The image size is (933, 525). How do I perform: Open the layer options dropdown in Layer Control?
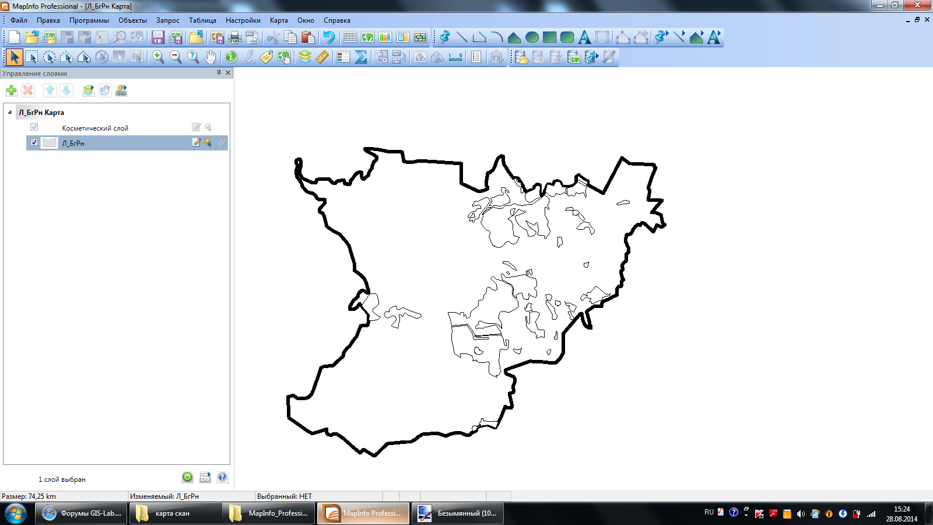point(88,90)
